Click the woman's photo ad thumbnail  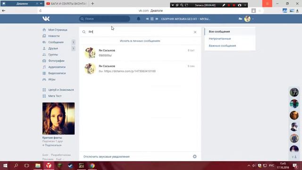click(59, 119)
